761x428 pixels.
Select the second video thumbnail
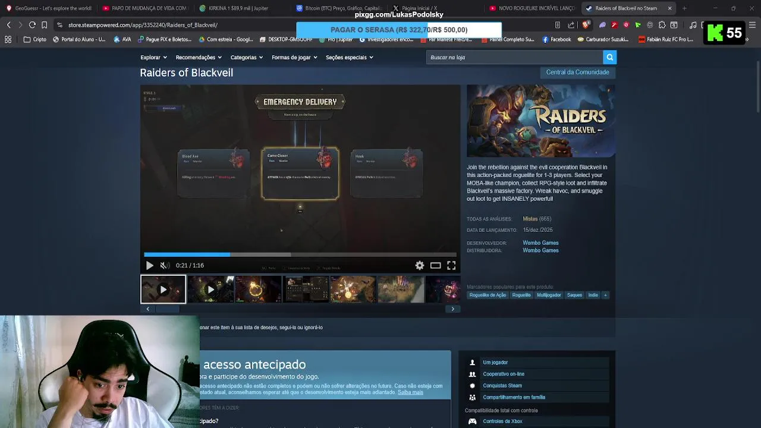tap(210, 289)
